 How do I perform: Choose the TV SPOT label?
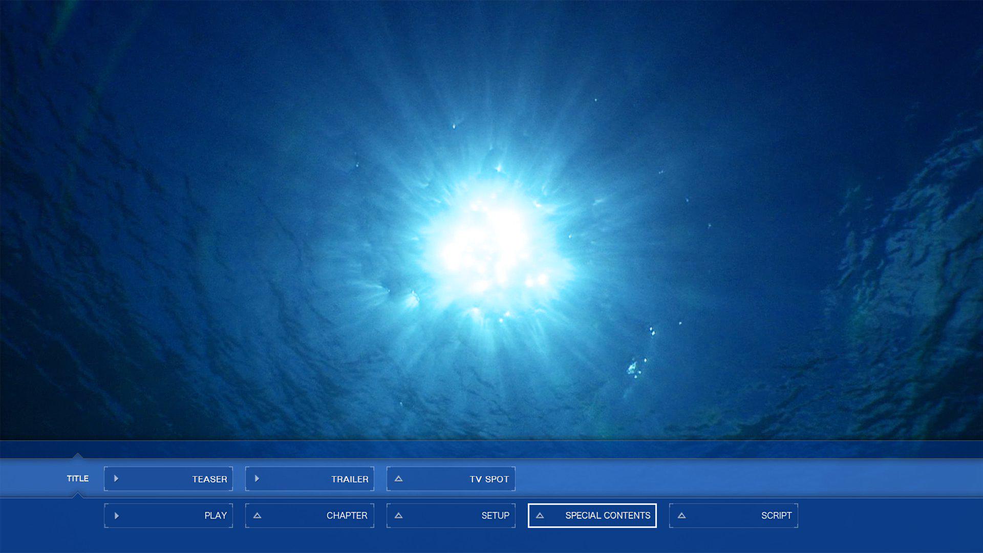pyautogui.click(x=489, y=479)
